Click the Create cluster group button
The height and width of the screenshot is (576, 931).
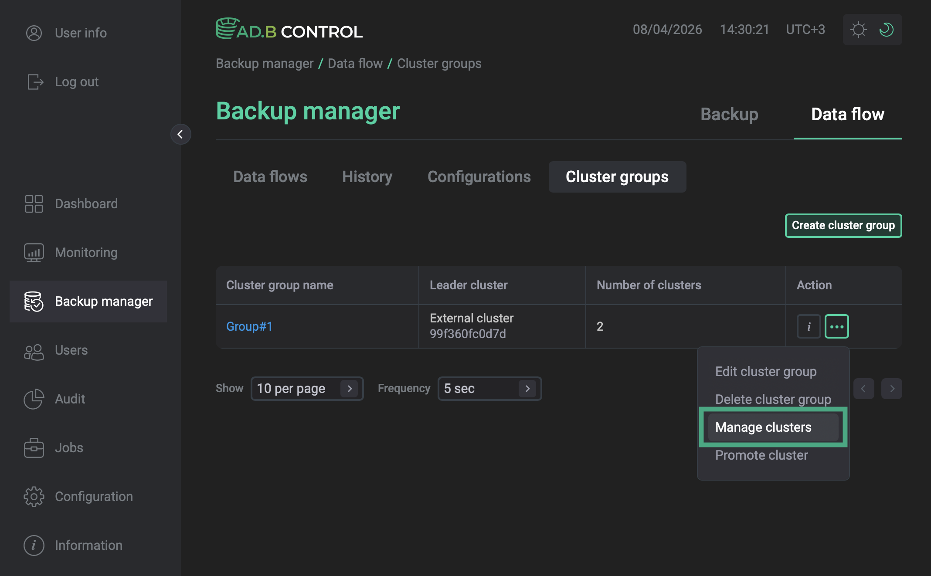tap(843, 226)
